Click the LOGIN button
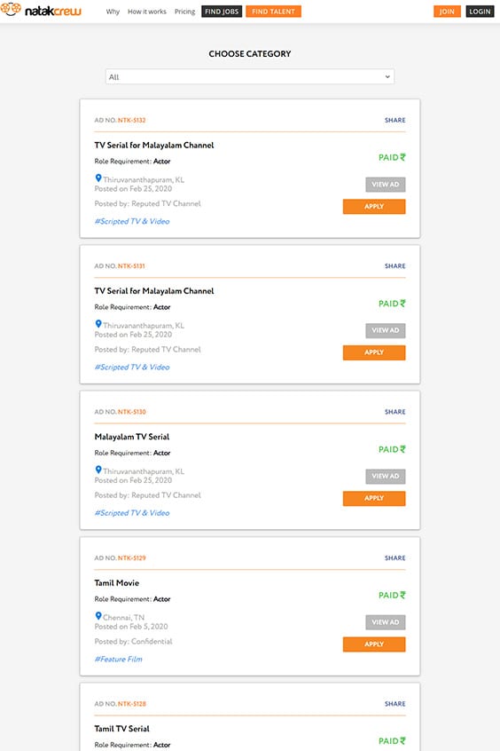The height and width of the screenshot is (751, 500). pos(480,12)
